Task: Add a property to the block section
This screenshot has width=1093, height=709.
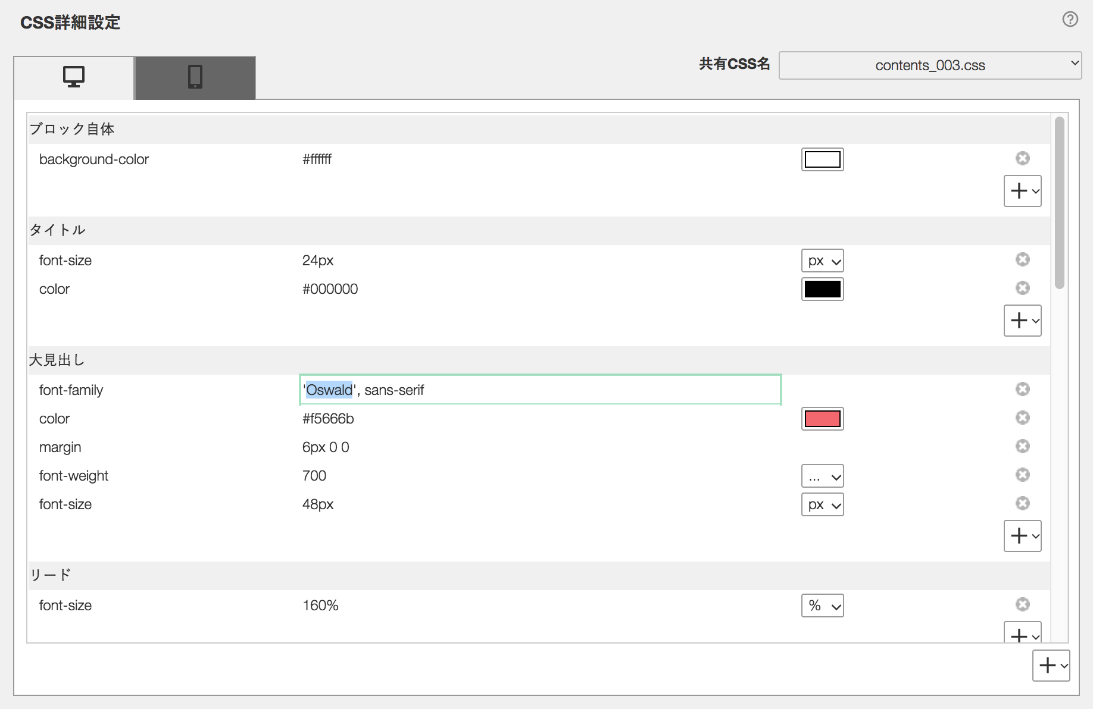Action: tap(1022, 191)
